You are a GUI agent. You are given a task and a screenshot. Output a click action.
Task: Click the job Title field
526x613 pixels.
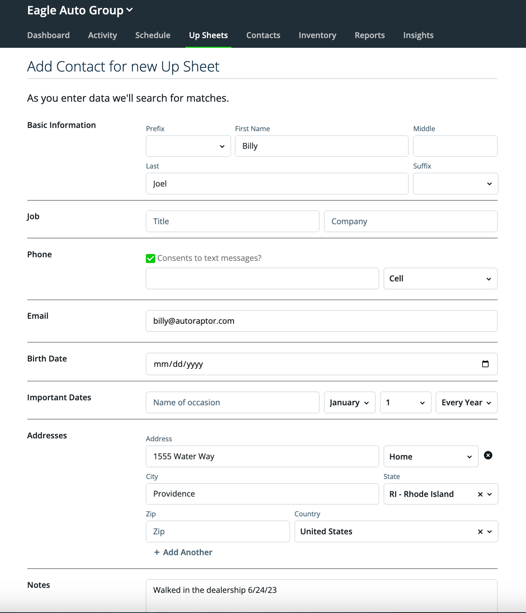pos(232,221)
